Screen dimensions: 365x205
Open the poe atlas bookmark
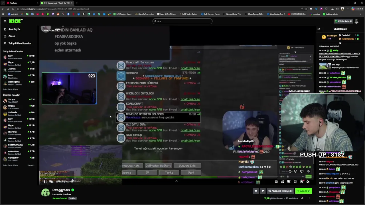pyautogui.click(x=315, y=14)
